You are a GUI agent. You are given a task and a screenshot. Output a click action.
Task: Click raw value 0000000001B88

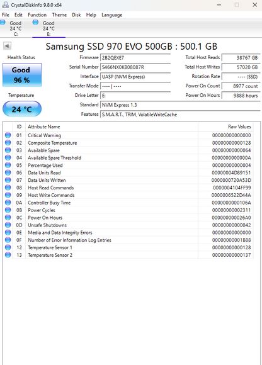click(x=232, y=240)
